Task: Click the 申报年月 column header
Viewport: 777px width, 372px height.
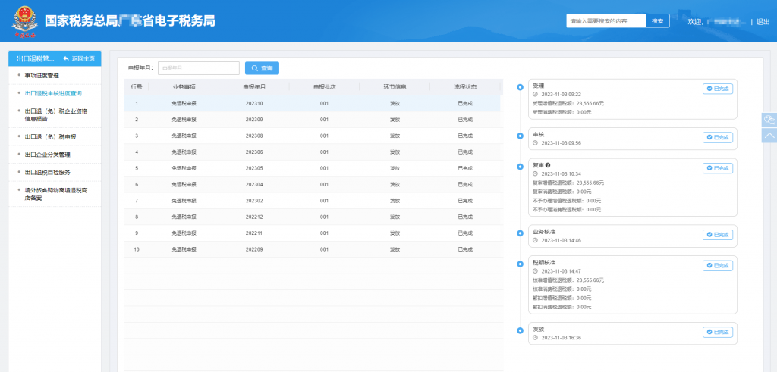Action: [254, 87]
